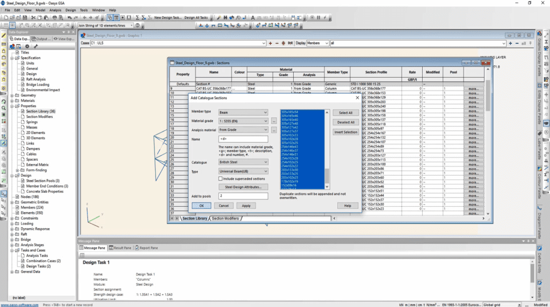Click the Deselect All button
Image resolution: width=550 pixels, height=307 pixels.
point(345,123)
